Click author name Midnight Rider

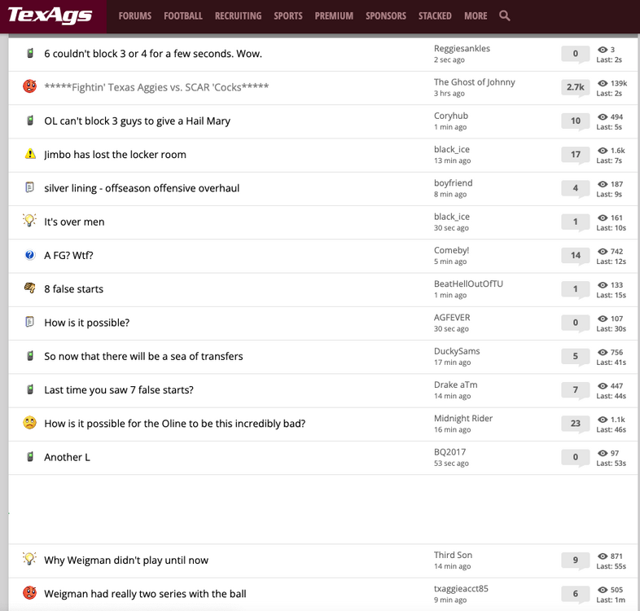point(463,418)
